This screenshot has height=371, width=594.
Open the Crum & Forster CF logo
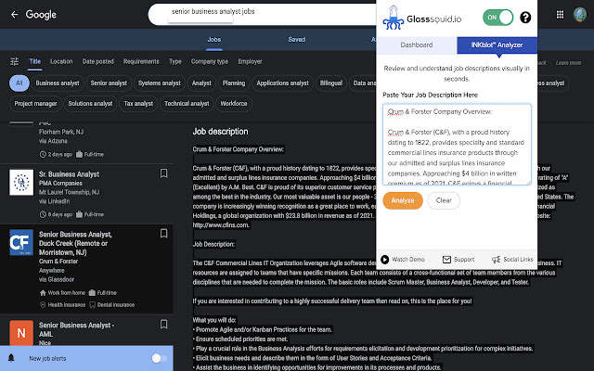click(x=21, y=242)
